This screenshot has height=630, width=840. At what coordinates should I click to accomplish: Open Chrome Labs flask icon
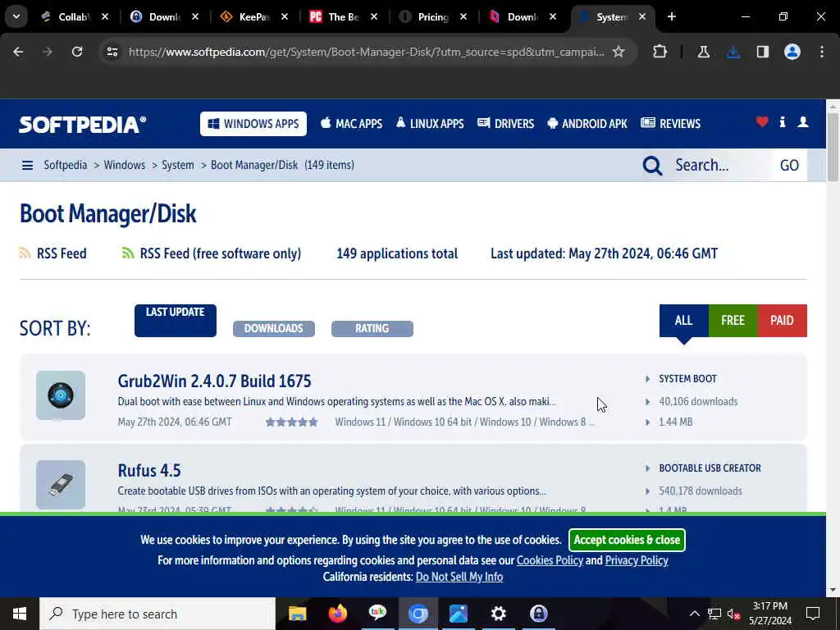(703, 52)
